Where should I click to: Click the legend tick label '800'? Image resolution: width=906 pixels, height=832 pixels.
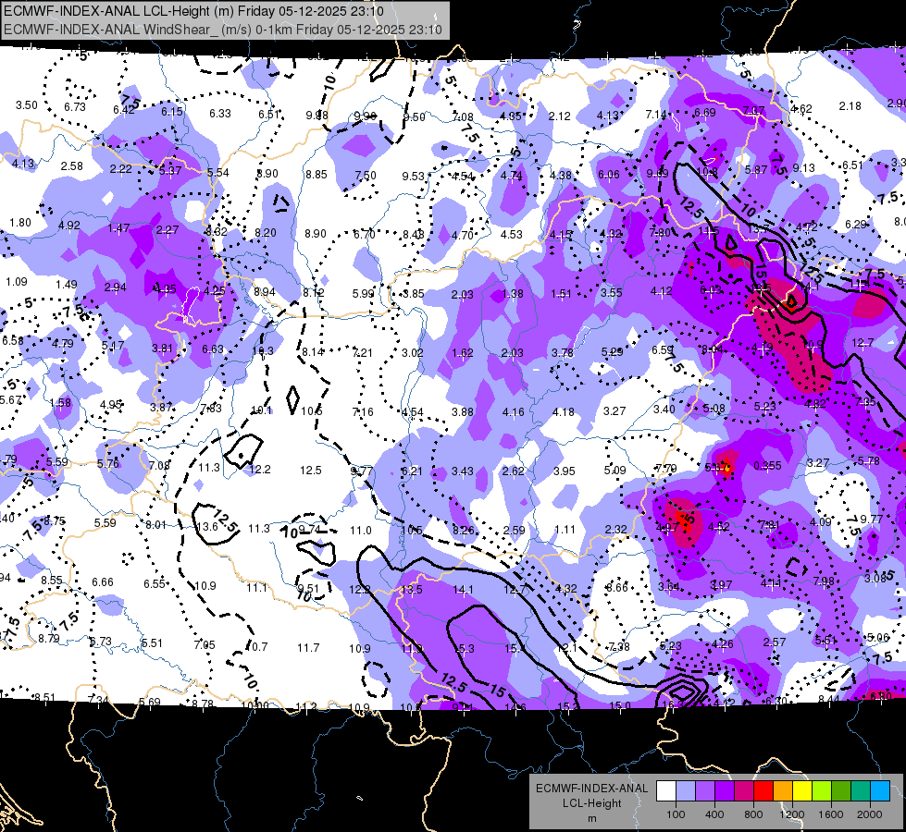pyautogui.click(x=753, y=814)
